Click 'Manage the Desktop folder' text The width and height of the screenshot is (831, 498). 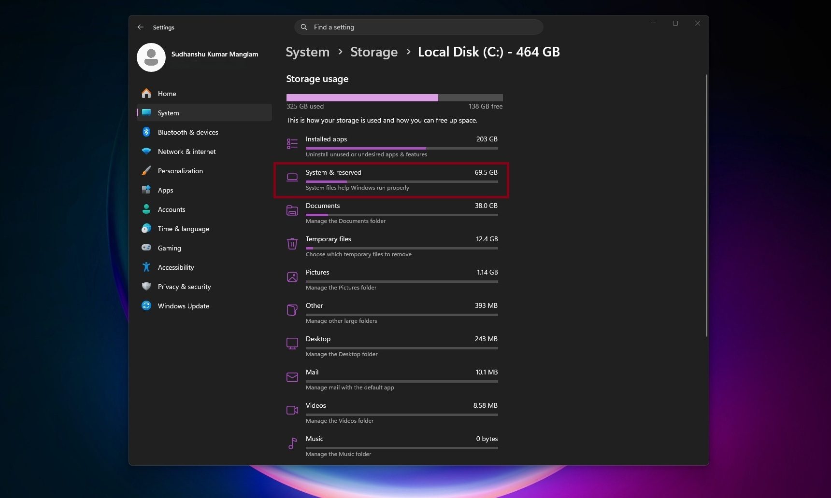tap(342, 354)
